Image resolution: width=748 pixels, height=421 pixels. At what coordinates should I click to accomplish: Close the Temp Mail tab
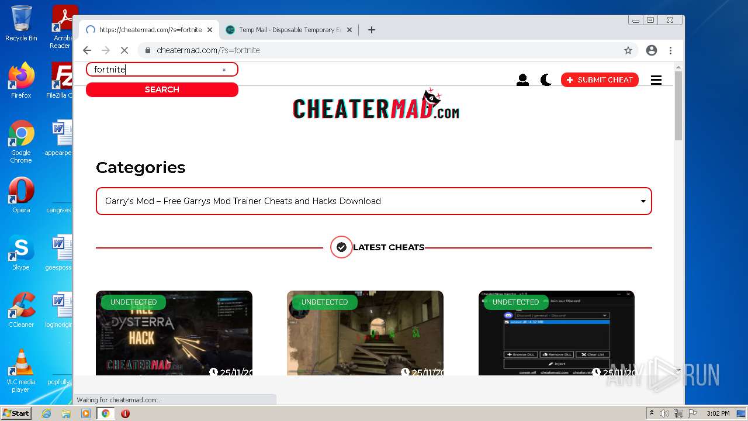point(349,30)
